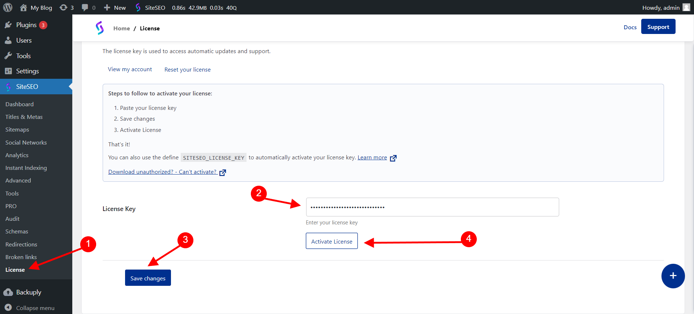The height and width of the screenshot is (314, 694).
Task: Click external link icon beside Can't activate
Action: pyautogui.click(x=223, y=172)
